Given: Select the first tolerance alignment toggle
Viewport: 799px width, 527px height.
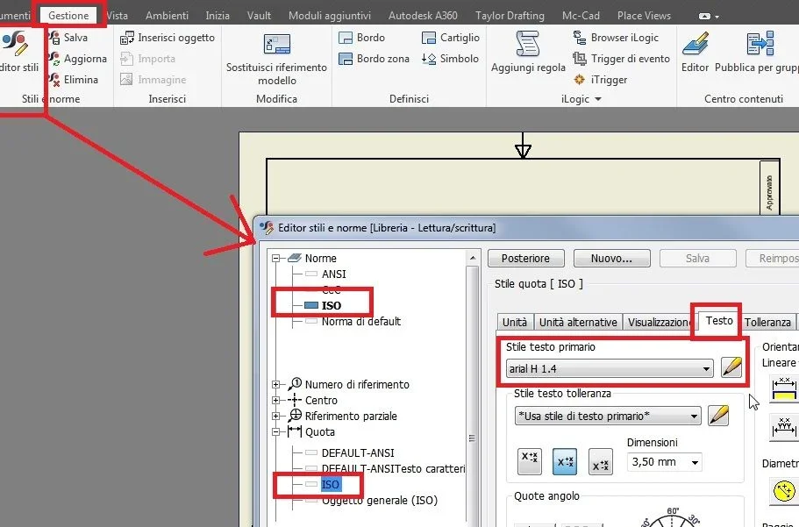Looking at the screenshot, I should click(530, 462).
